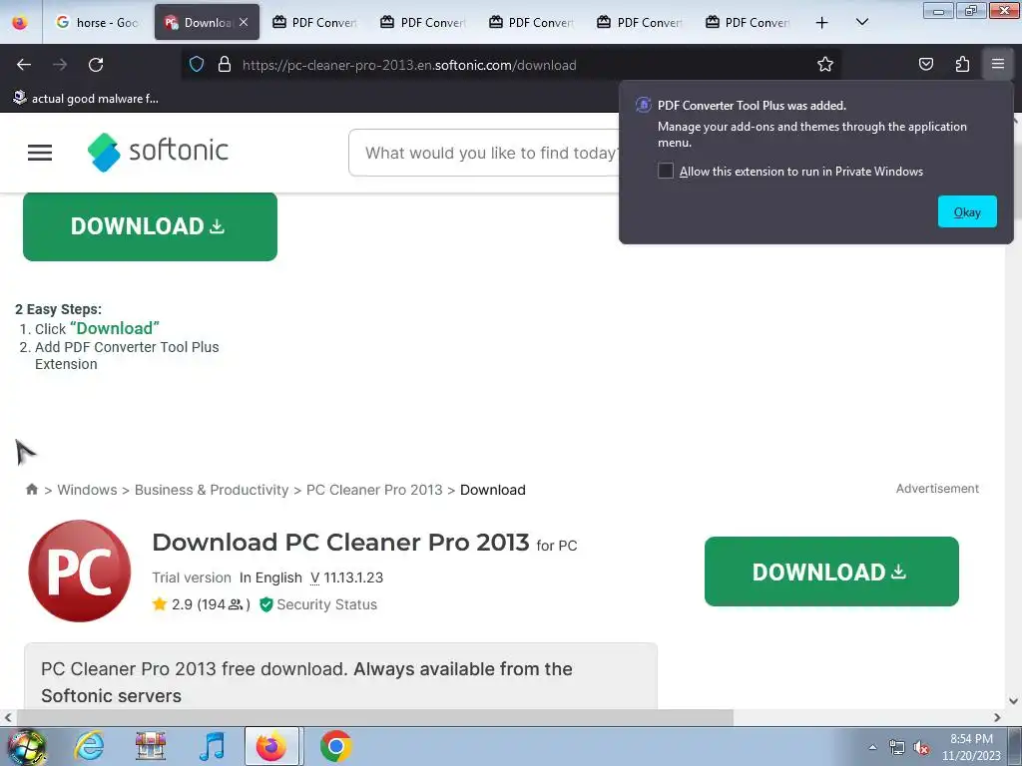
Task: Click the In English language label
Action: (x=270, y=577)
